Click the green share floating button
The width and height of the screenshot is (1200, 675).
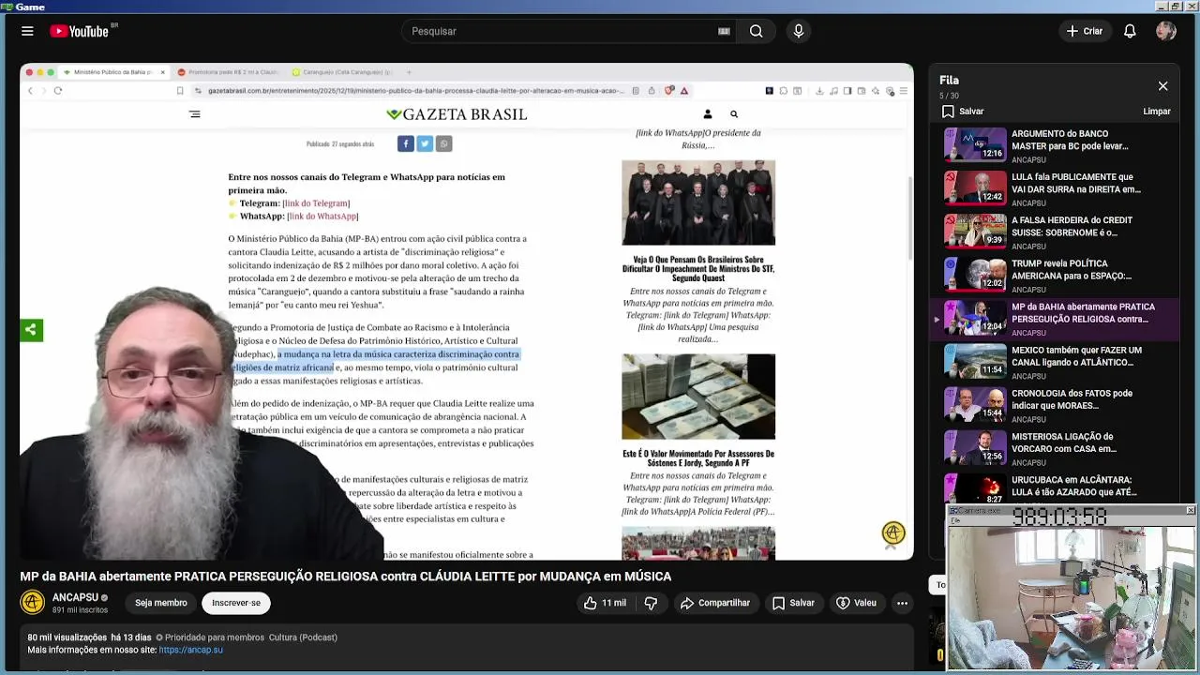tap(31, 330)
